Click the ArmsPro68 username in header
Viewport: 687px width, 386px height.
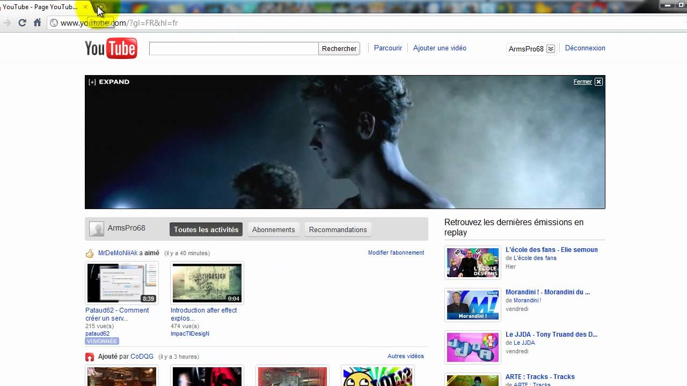tap(526, 49)
